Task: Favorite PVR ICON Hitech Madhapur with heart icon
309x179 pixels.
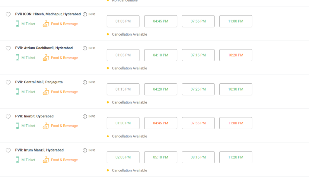Action: [x=8, y=14]
